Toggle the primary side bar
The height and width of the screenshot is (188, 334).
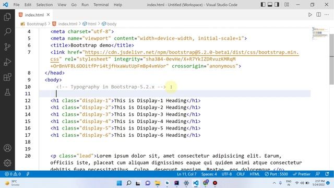(x=263, y=5)
